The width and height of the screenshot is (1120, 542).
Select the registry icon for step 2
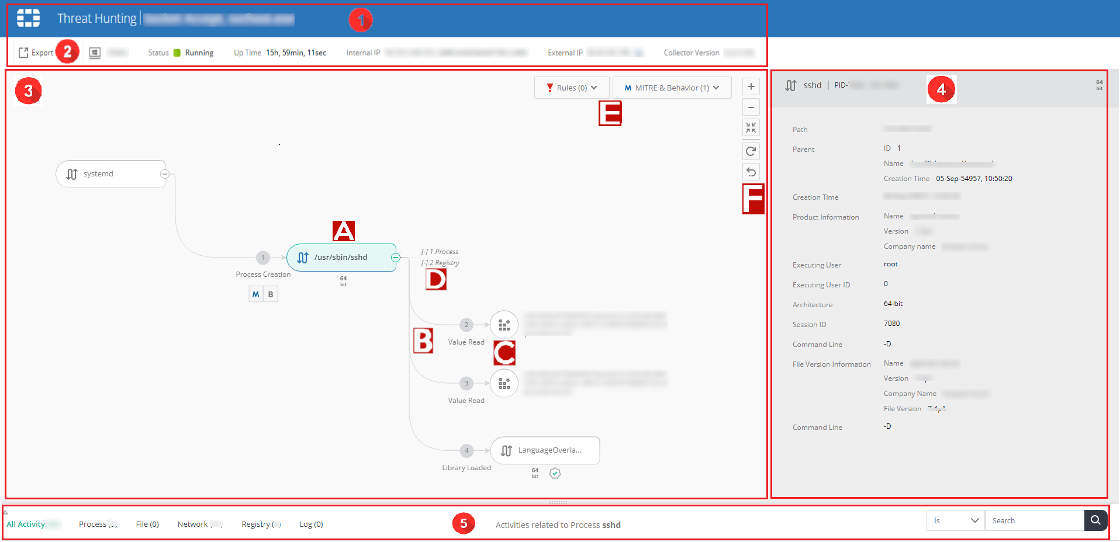point(504,325)
